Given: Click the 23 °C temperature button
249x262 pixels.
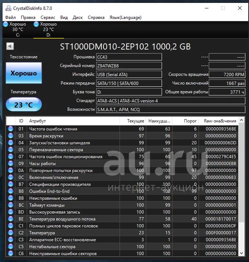Looking at the screenshot, I should [x=24, y=105].
